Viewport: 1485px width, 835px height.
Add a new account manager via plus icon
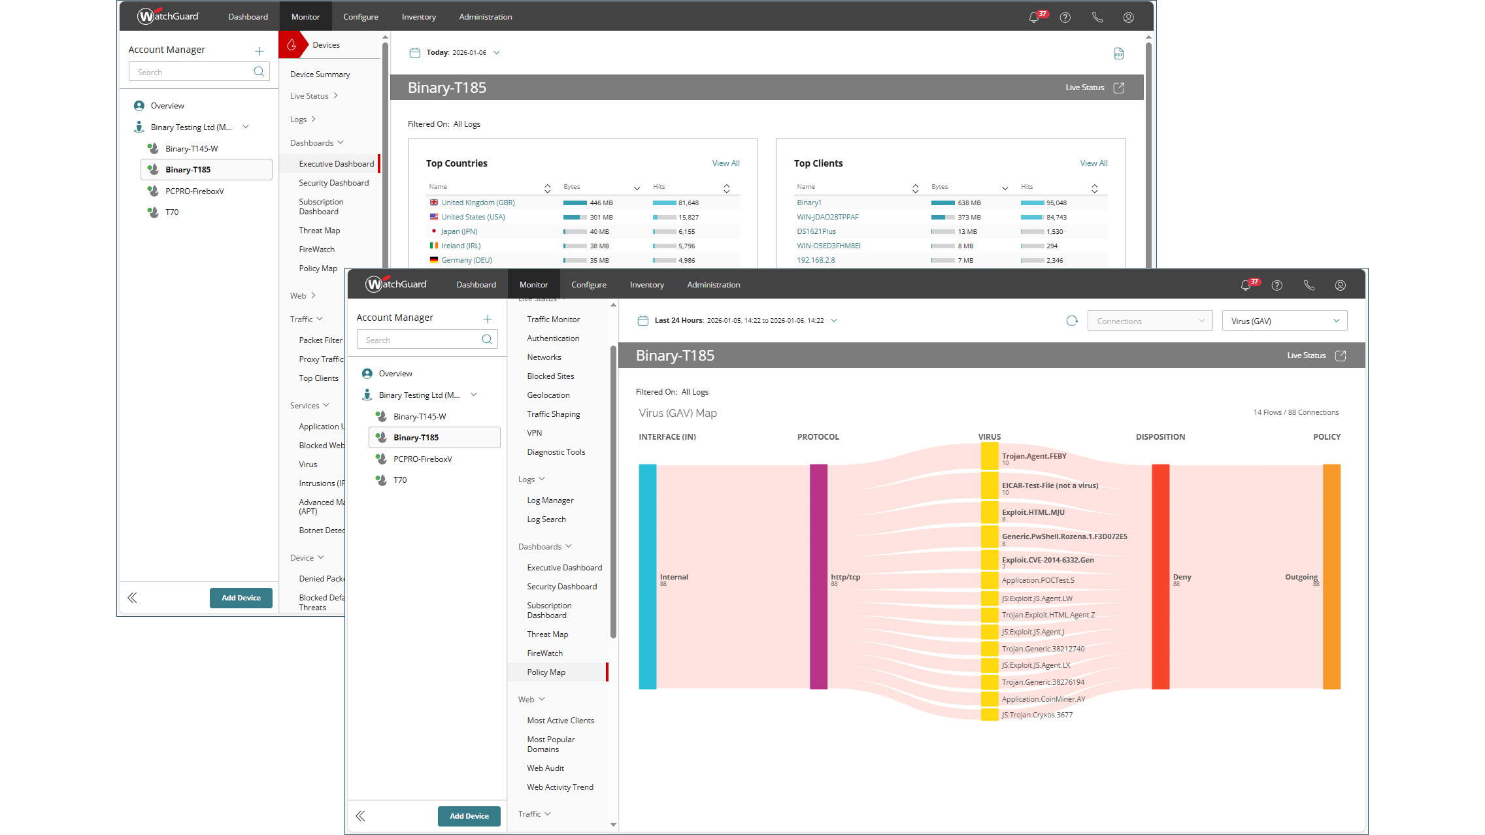tap(488, 319)
